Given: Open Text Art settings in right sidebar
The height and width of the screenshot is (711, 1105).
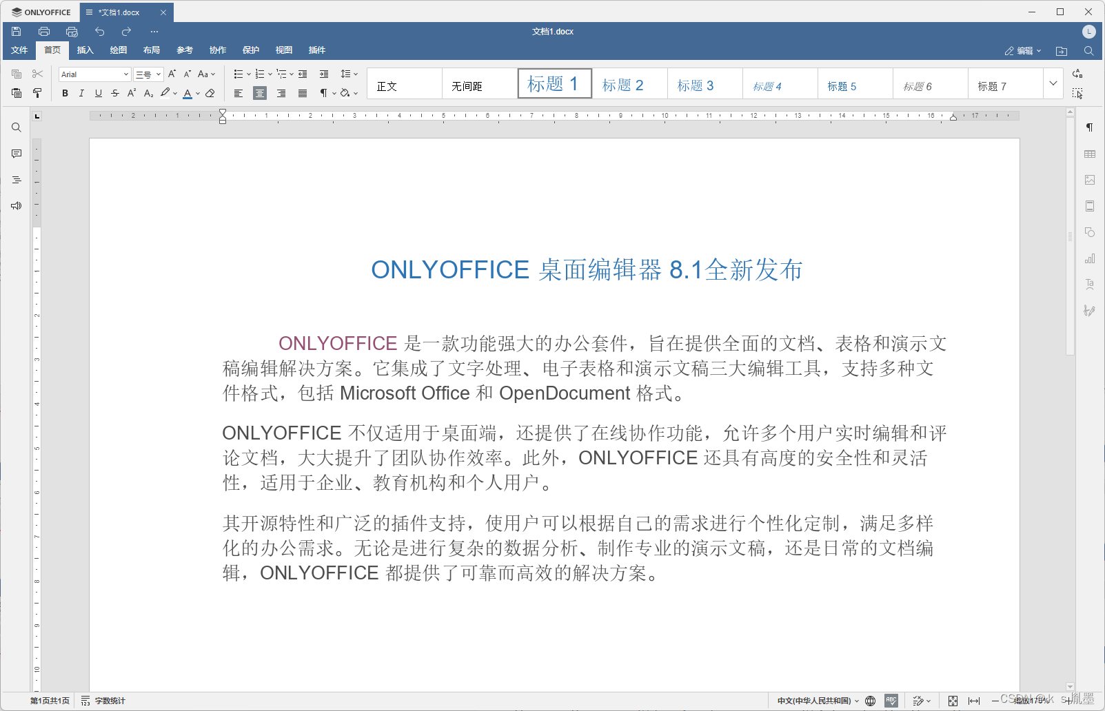Looking at the screenshot, I should [x=1090, y=285].
